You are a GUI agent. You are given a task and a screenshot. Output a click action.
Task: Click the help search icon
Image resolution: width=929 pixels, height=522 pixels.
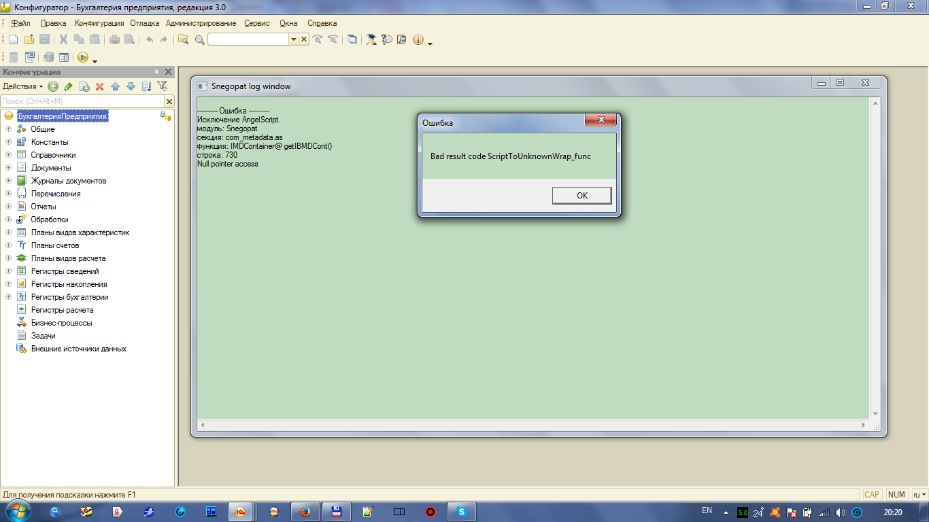tap(387, 39)
